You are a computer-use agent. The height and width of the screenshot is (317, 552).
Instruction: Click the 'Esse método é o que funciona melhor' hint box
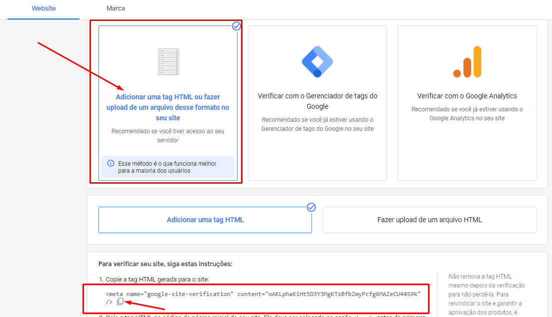[x=167, y=167]
